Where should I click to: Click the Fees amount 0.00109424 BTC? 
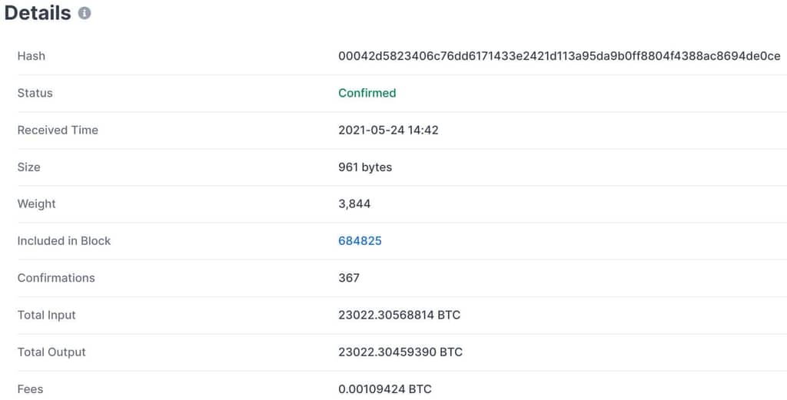(384, 389)
